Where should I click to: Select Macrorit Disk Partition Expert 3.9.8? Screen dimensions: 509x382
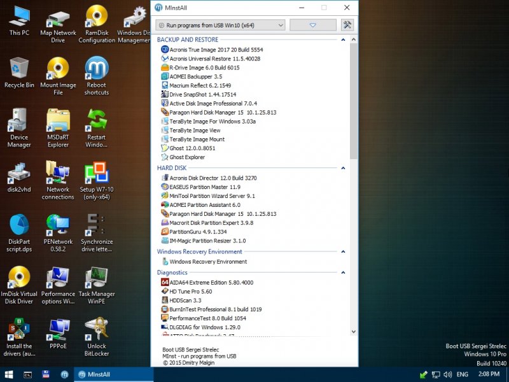click(x=207, y=222)
